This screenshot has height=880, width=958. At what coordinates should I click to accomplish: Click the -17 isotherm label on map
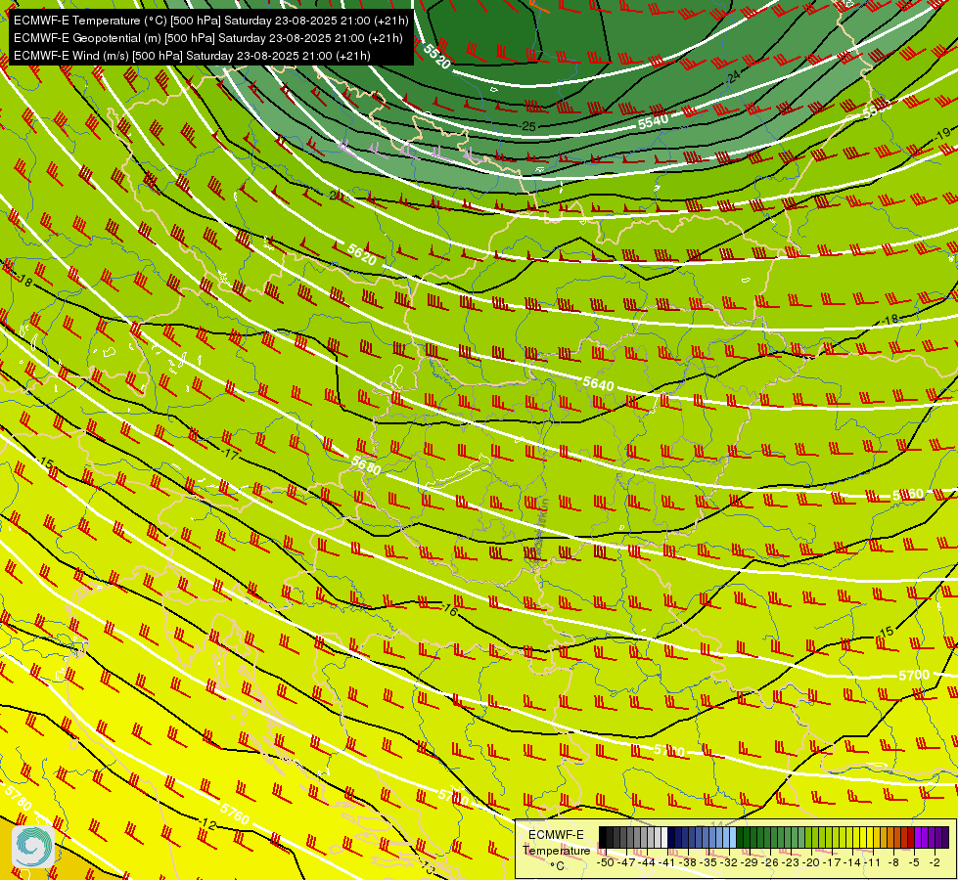point(230,455)
